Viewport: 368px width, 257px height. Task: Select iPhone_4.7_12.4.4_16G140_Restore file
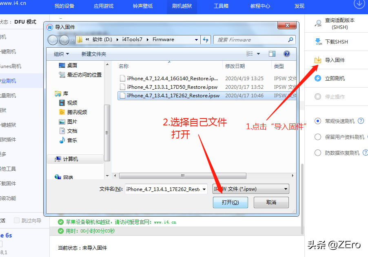(x=172, y=78)
